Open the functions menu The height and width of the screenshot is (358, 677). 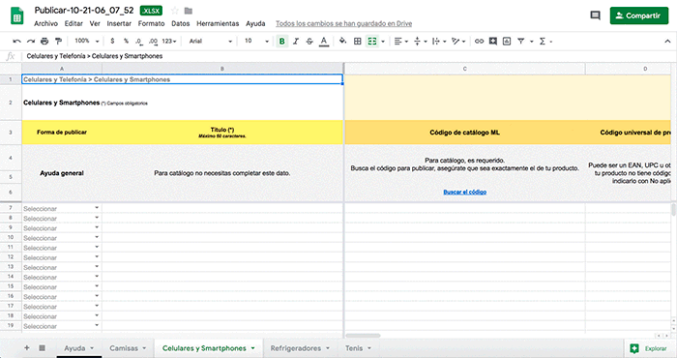point(545,41)
